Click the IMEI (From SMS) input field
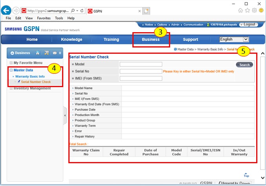The image size is (266, 186). pos(141,78)
